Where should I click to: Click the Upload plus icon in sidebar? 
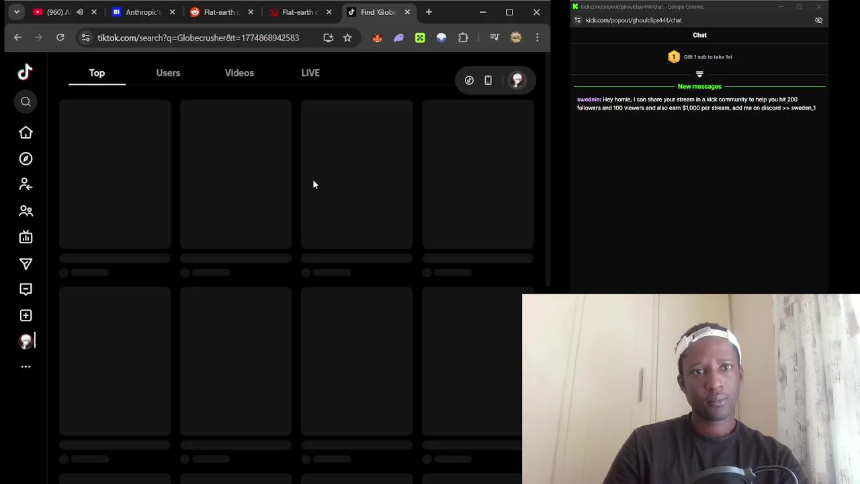[26, 315]
